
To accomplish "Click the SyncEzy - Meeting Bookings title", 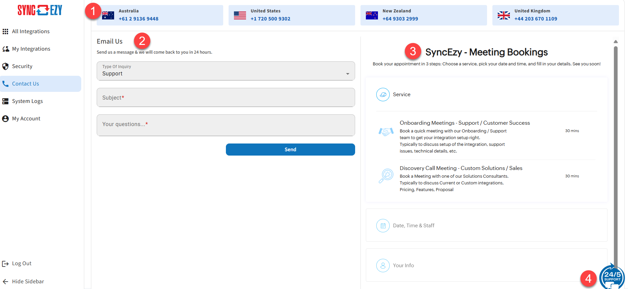I will pos(486,52).
